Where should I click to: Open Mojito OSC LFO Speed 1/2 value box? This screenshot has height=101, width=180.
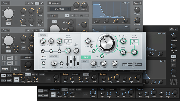(x=68, y=41)
